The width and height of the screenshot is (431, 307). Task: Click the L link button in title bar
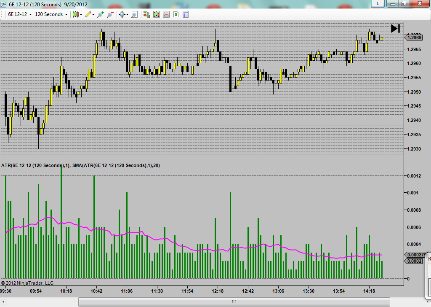(x=378, y=3)
